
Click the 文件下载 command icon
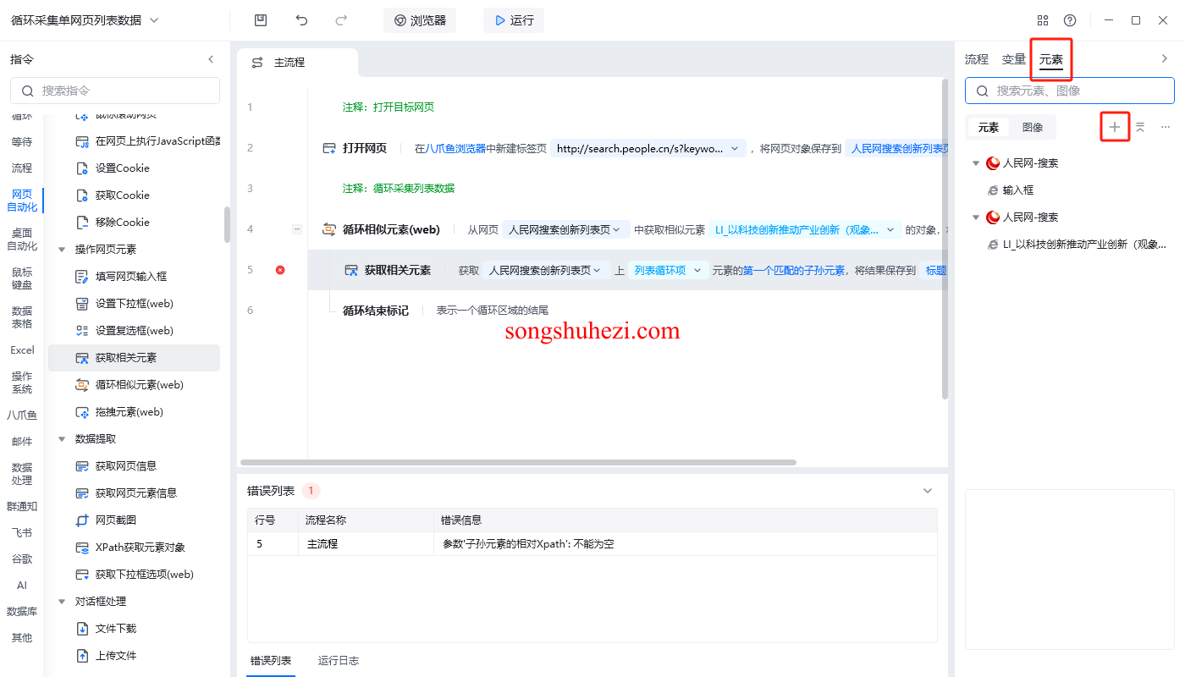[x=82, y=629]
